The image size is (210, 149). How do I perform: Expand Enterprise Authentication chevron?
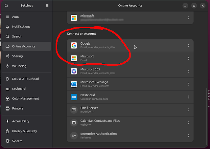[188, 136]
